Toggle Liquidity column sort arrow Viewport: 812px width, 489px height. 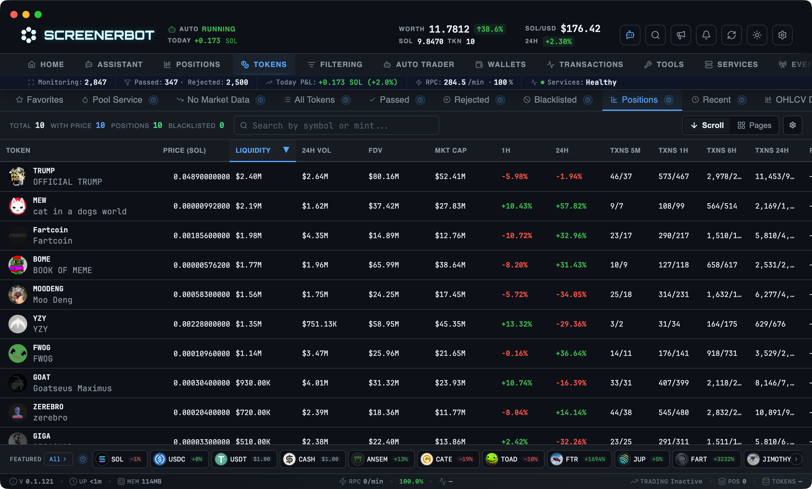tap(286, 150)
